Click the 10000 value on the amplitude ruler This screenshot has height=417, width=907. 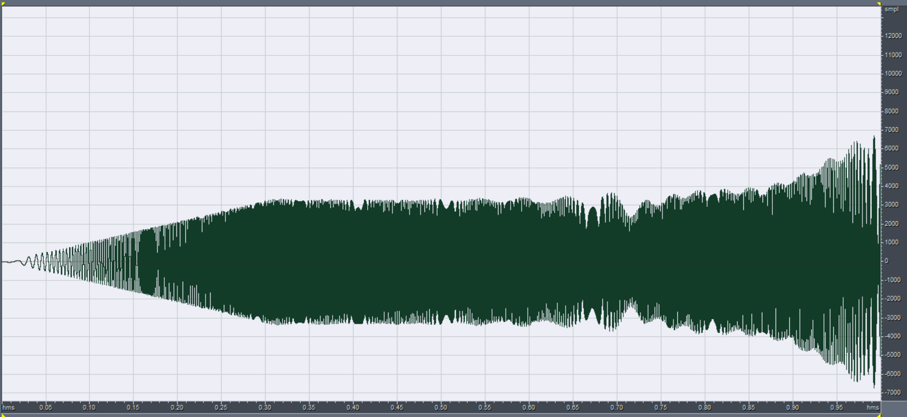click(x=893, y=74)
